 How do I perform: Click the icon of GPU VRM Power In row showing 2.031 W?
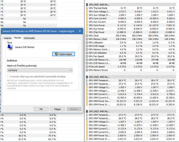click(x=87, y=139)
